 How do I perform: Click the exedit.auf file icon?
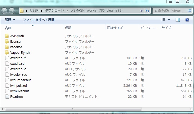click(7, 58)
